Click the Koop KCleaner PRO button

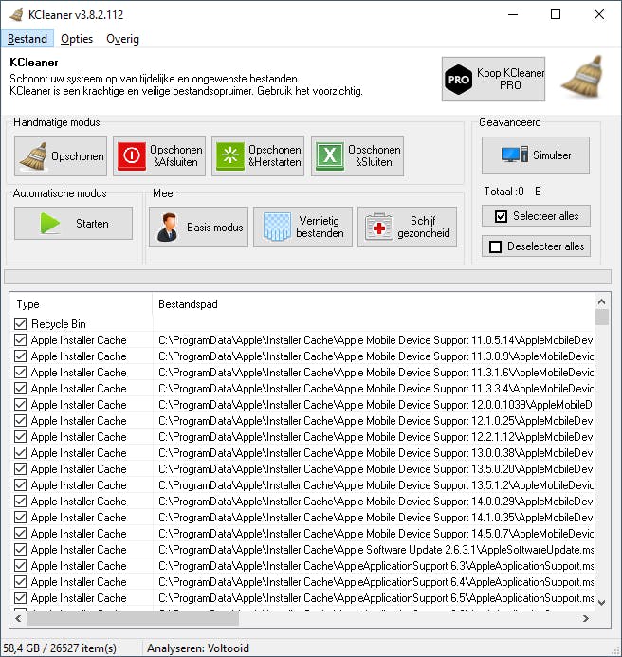tap(493, 80)
